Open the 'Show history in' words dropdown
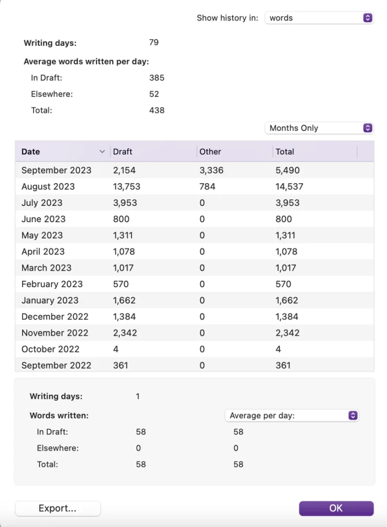Screen dimensions: 387x527 (319, 18)
